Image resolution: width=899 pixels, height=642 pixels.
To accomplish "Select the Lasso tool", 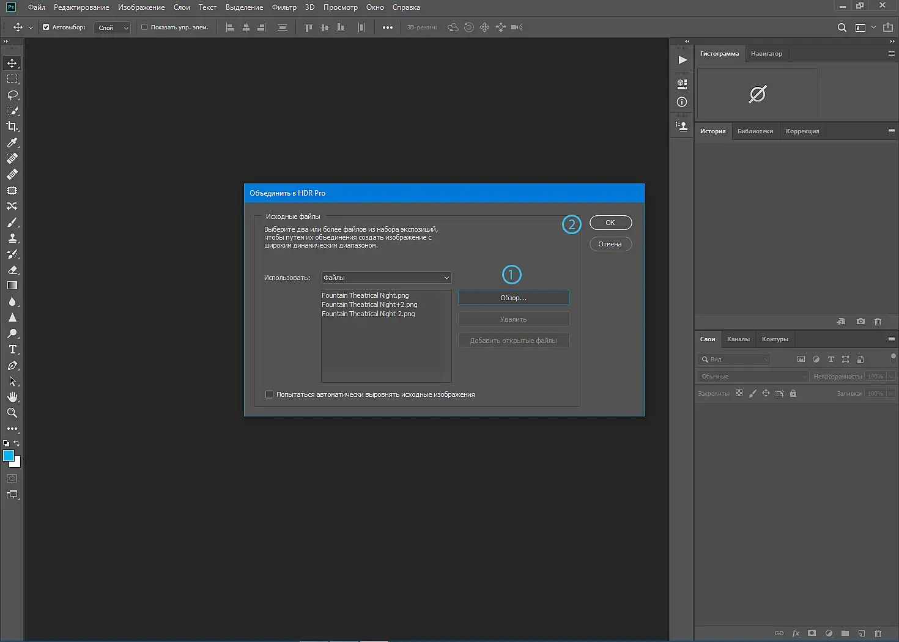I will click(x=12, y=95).
